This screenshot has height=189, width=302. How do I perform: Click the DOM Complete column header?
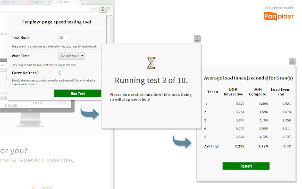(258, 92)
